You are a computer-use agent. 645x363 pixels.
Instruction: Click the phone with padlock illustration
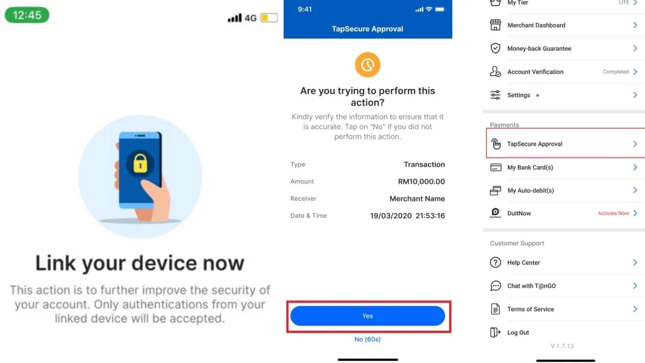(140, 177)
